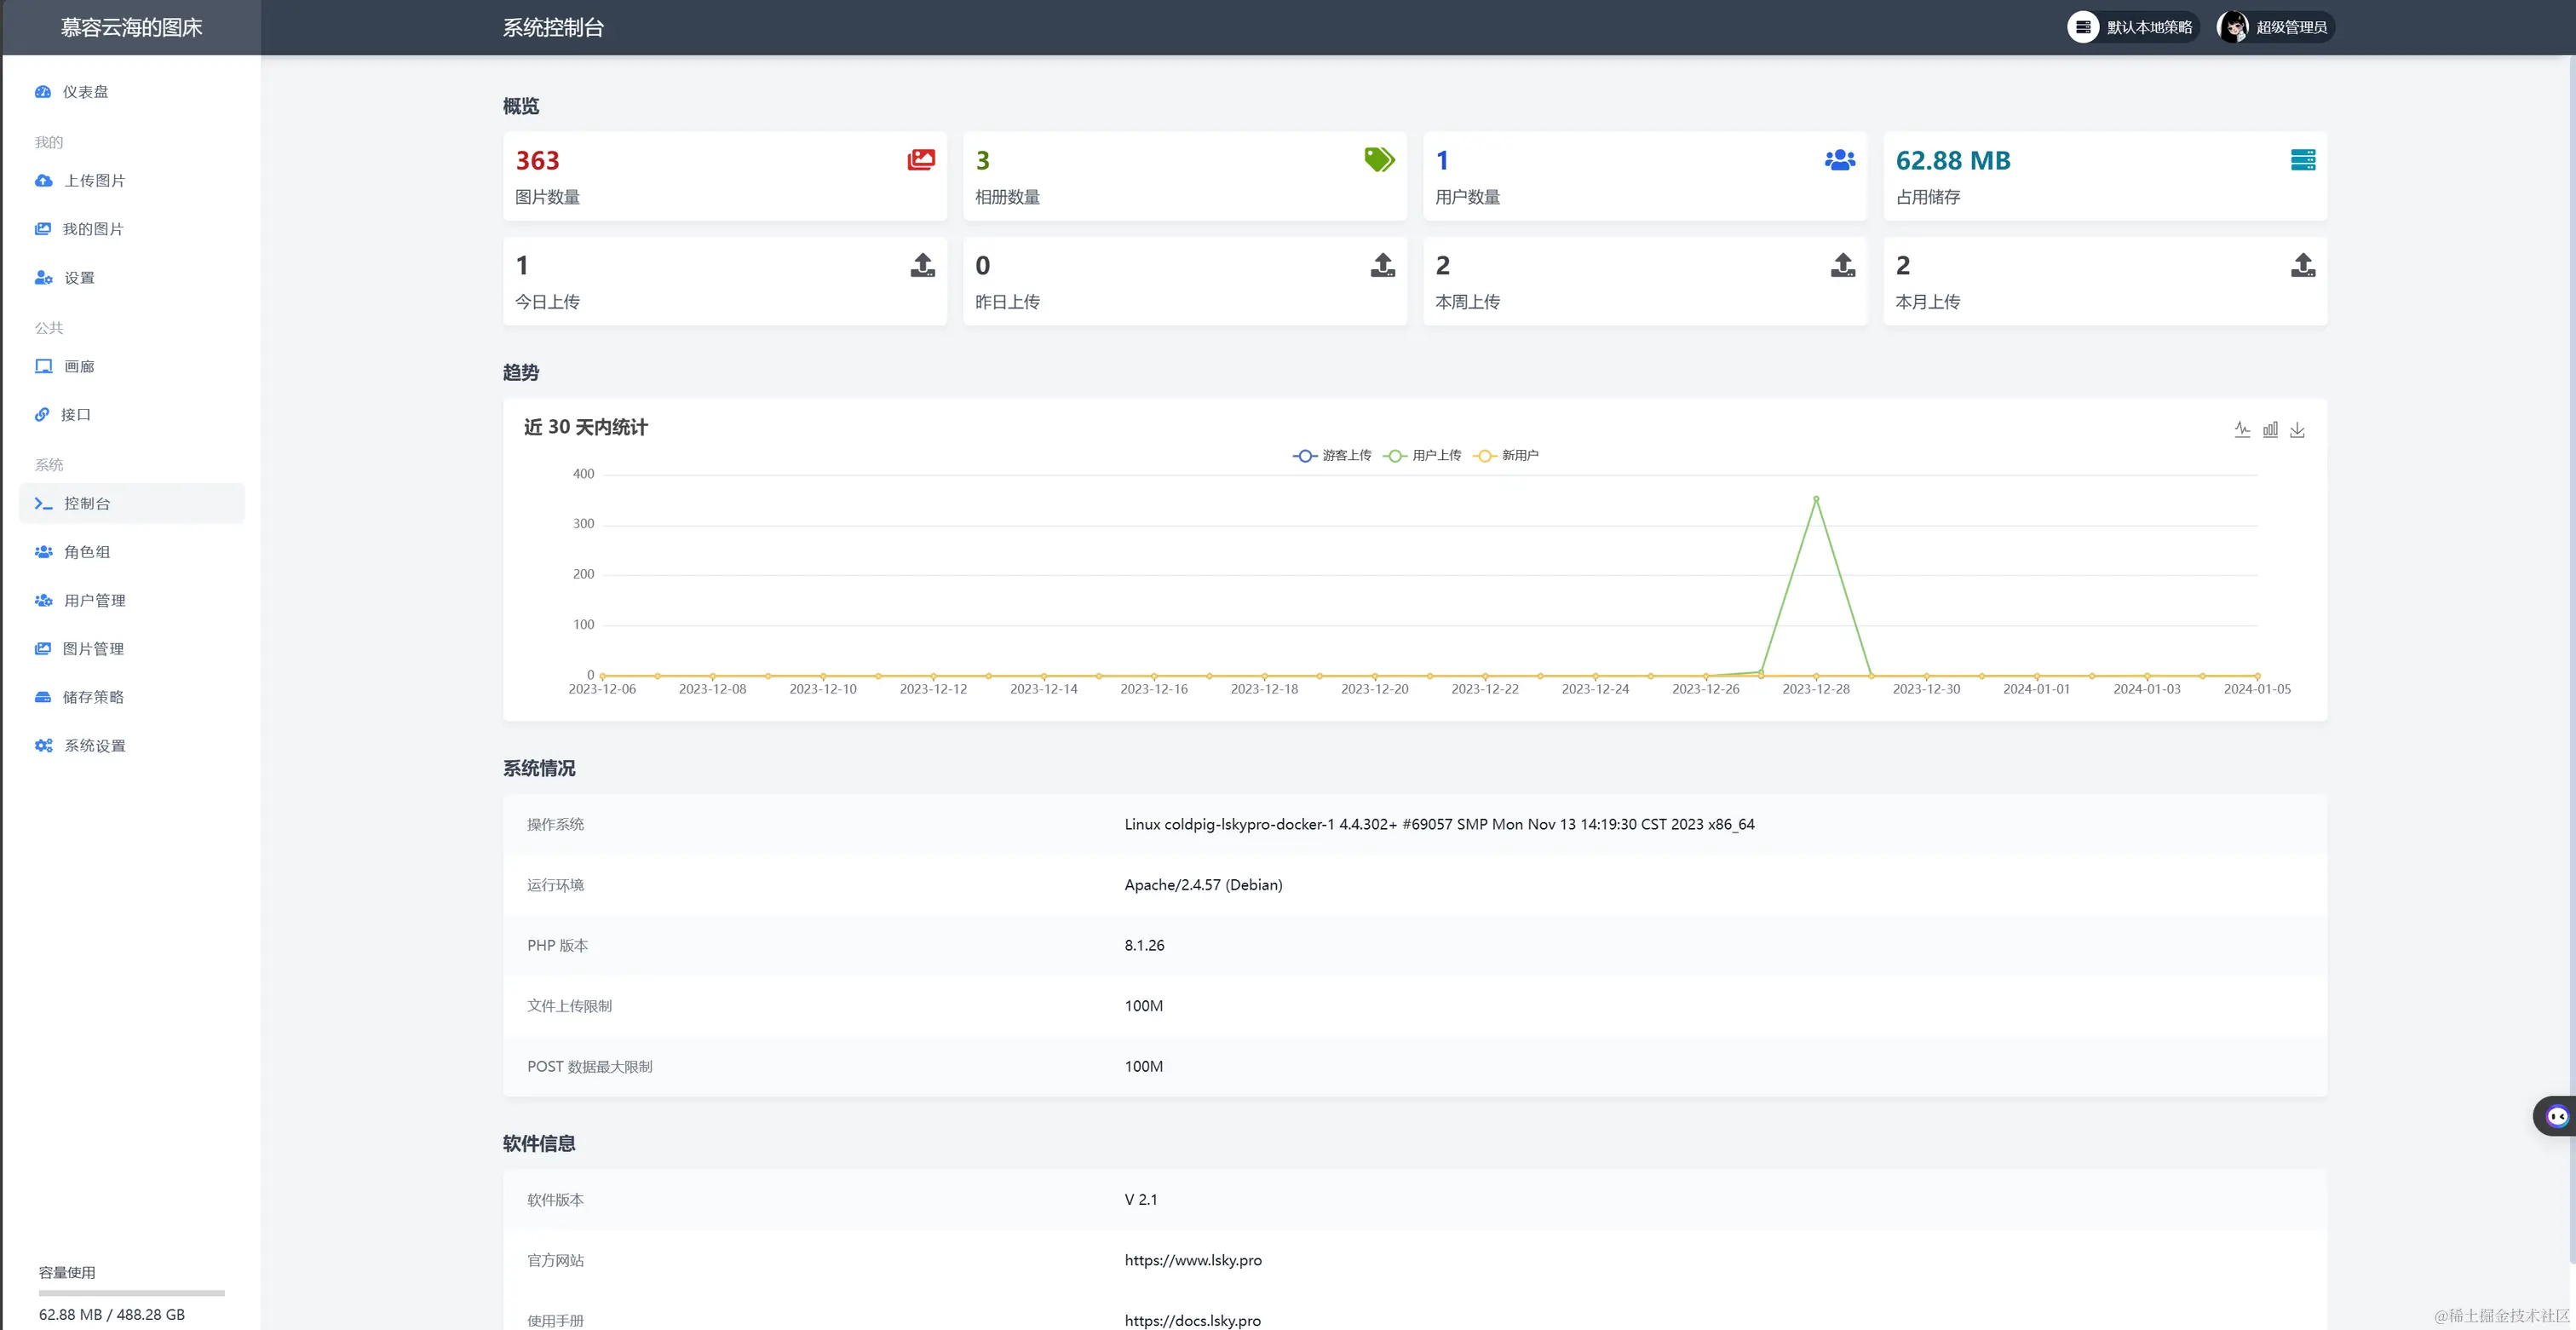Image resolution: width=2576 pixels, height=1330 pixels.
Task: Open 系统设置 from the sidebar
Action: coord(94,746)
